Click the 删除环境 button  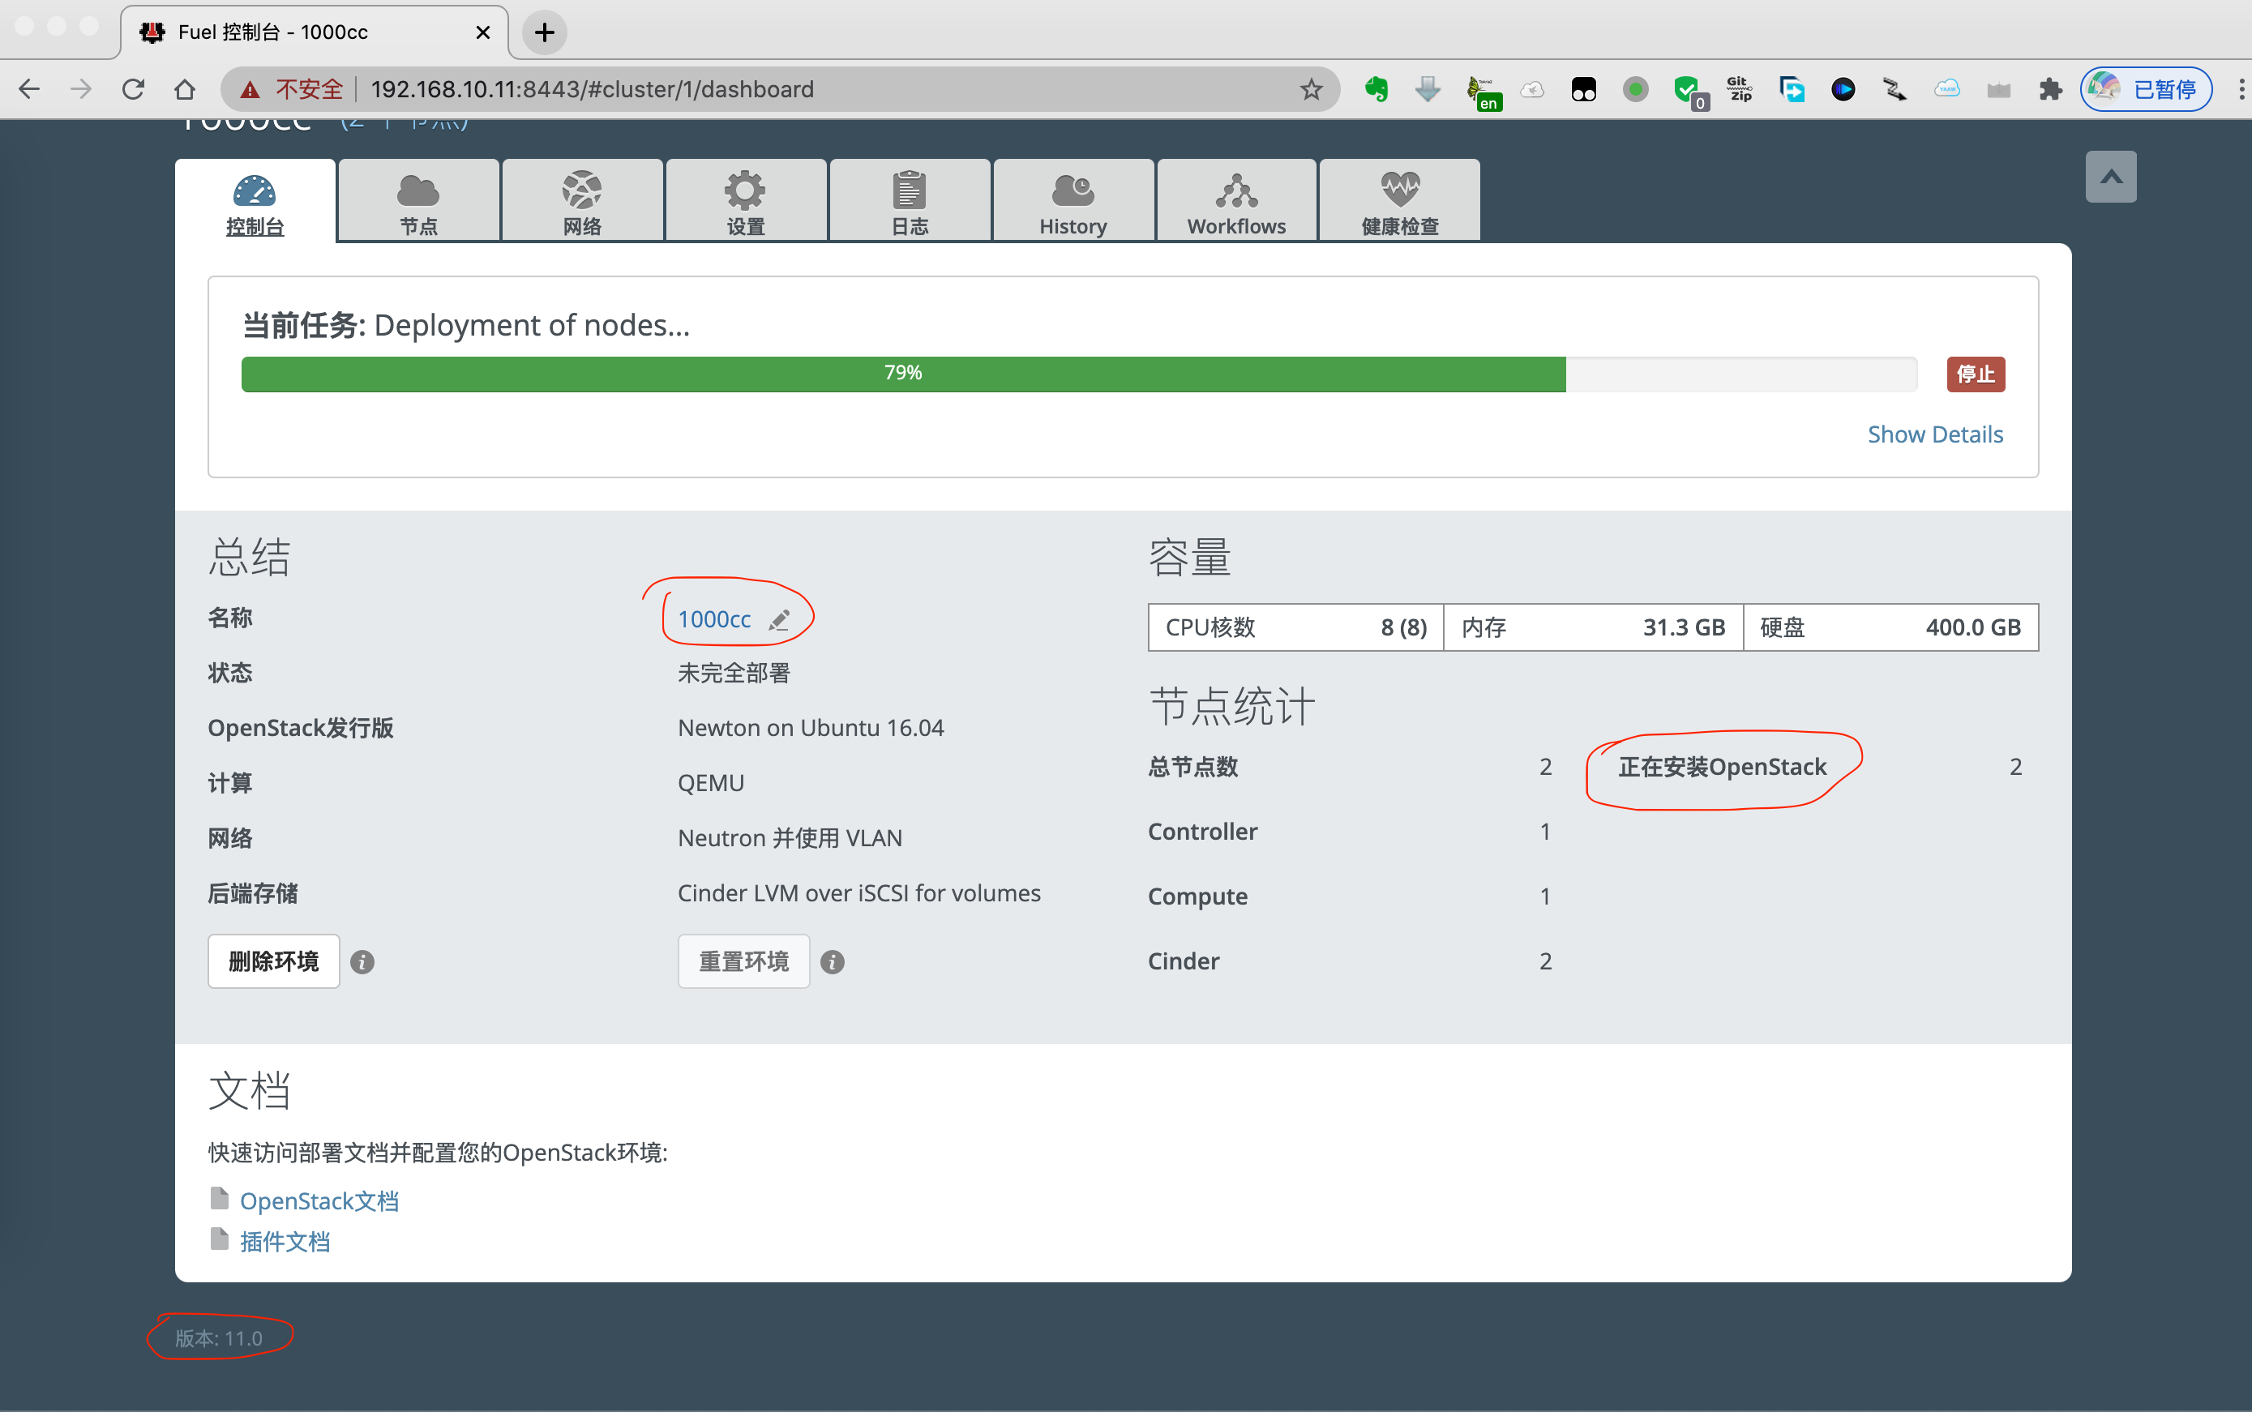click(x=273, y=961)
